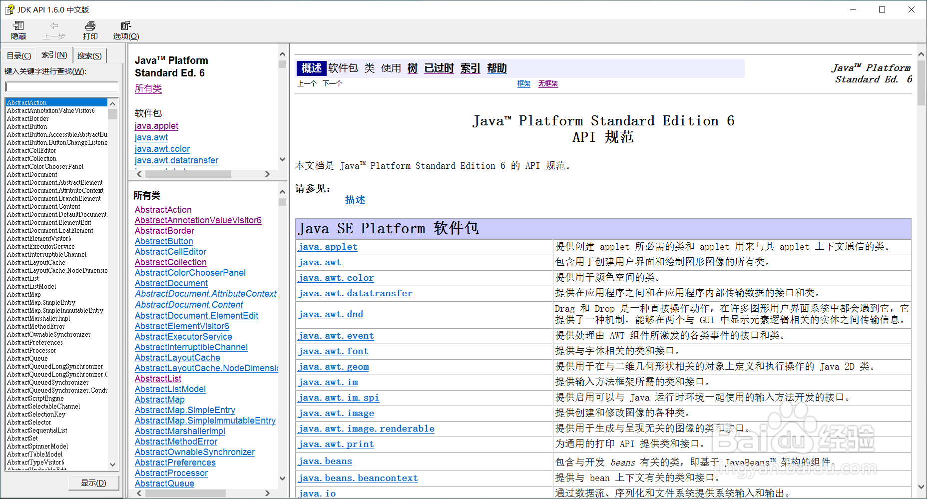This screenshot has height=499, width=927.
Task: Open the 树 class hierarchy view
Action: (412, 68)
